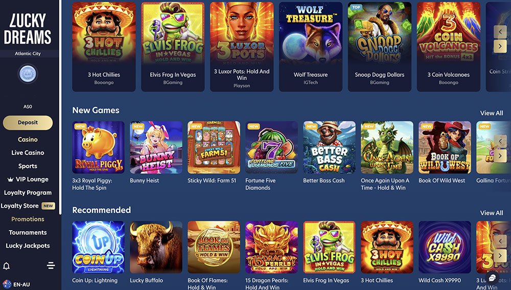Click the Lucky Dreams logo

coord(28,29)
